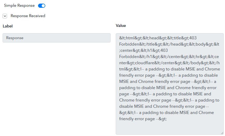This screenshot has height=136, width=225.
Task: Click the Response Received heading text
Action: (x=28, y=16)
